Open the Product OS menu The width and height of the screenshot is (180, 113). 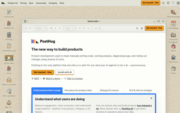coord(13,3)
